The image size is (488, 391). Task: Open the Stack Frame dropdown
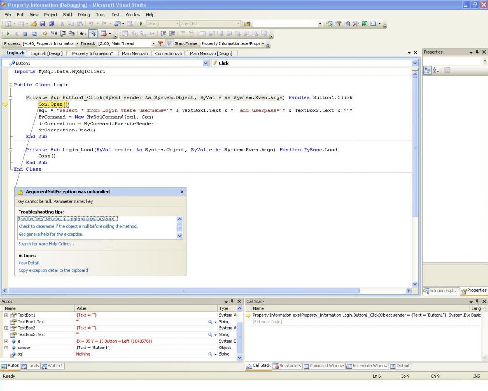tap(263, 43)
